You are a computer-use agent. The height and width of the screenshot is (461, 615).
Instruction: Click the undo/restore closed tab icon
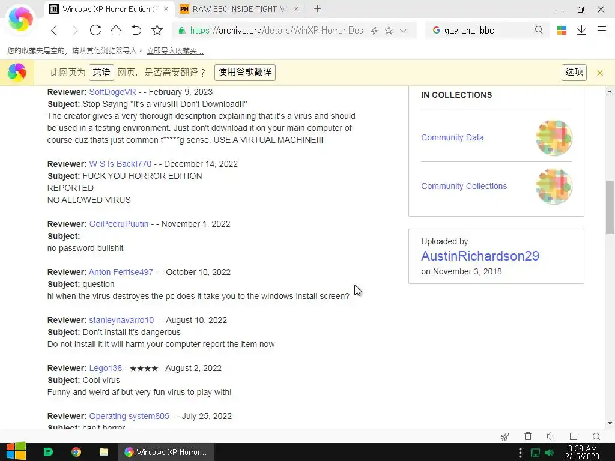click(136, 30)
